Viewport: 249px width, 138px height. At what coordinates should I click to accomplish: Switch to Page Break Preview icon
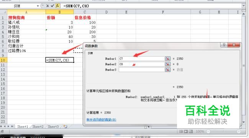click(191, 131)
